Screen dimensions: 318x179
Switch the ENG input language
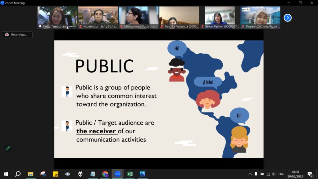coord(281,174)
